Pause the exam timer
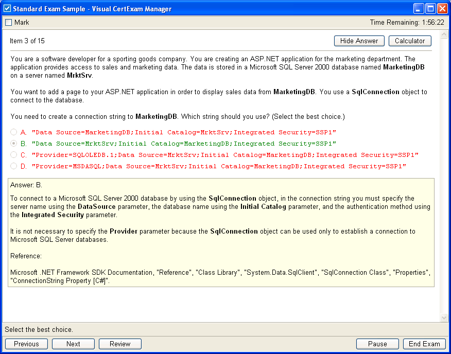 click(377, 344)
